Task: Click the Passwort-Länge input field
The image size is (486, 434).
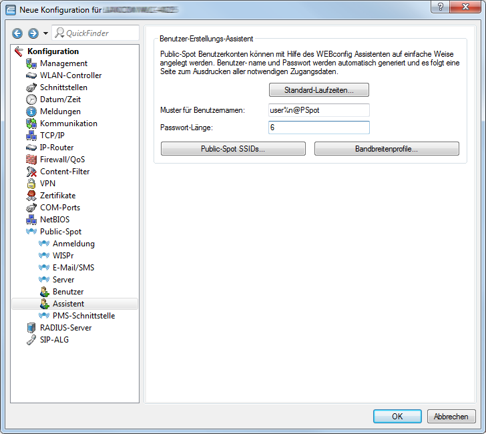Action: tap(318, 128)
